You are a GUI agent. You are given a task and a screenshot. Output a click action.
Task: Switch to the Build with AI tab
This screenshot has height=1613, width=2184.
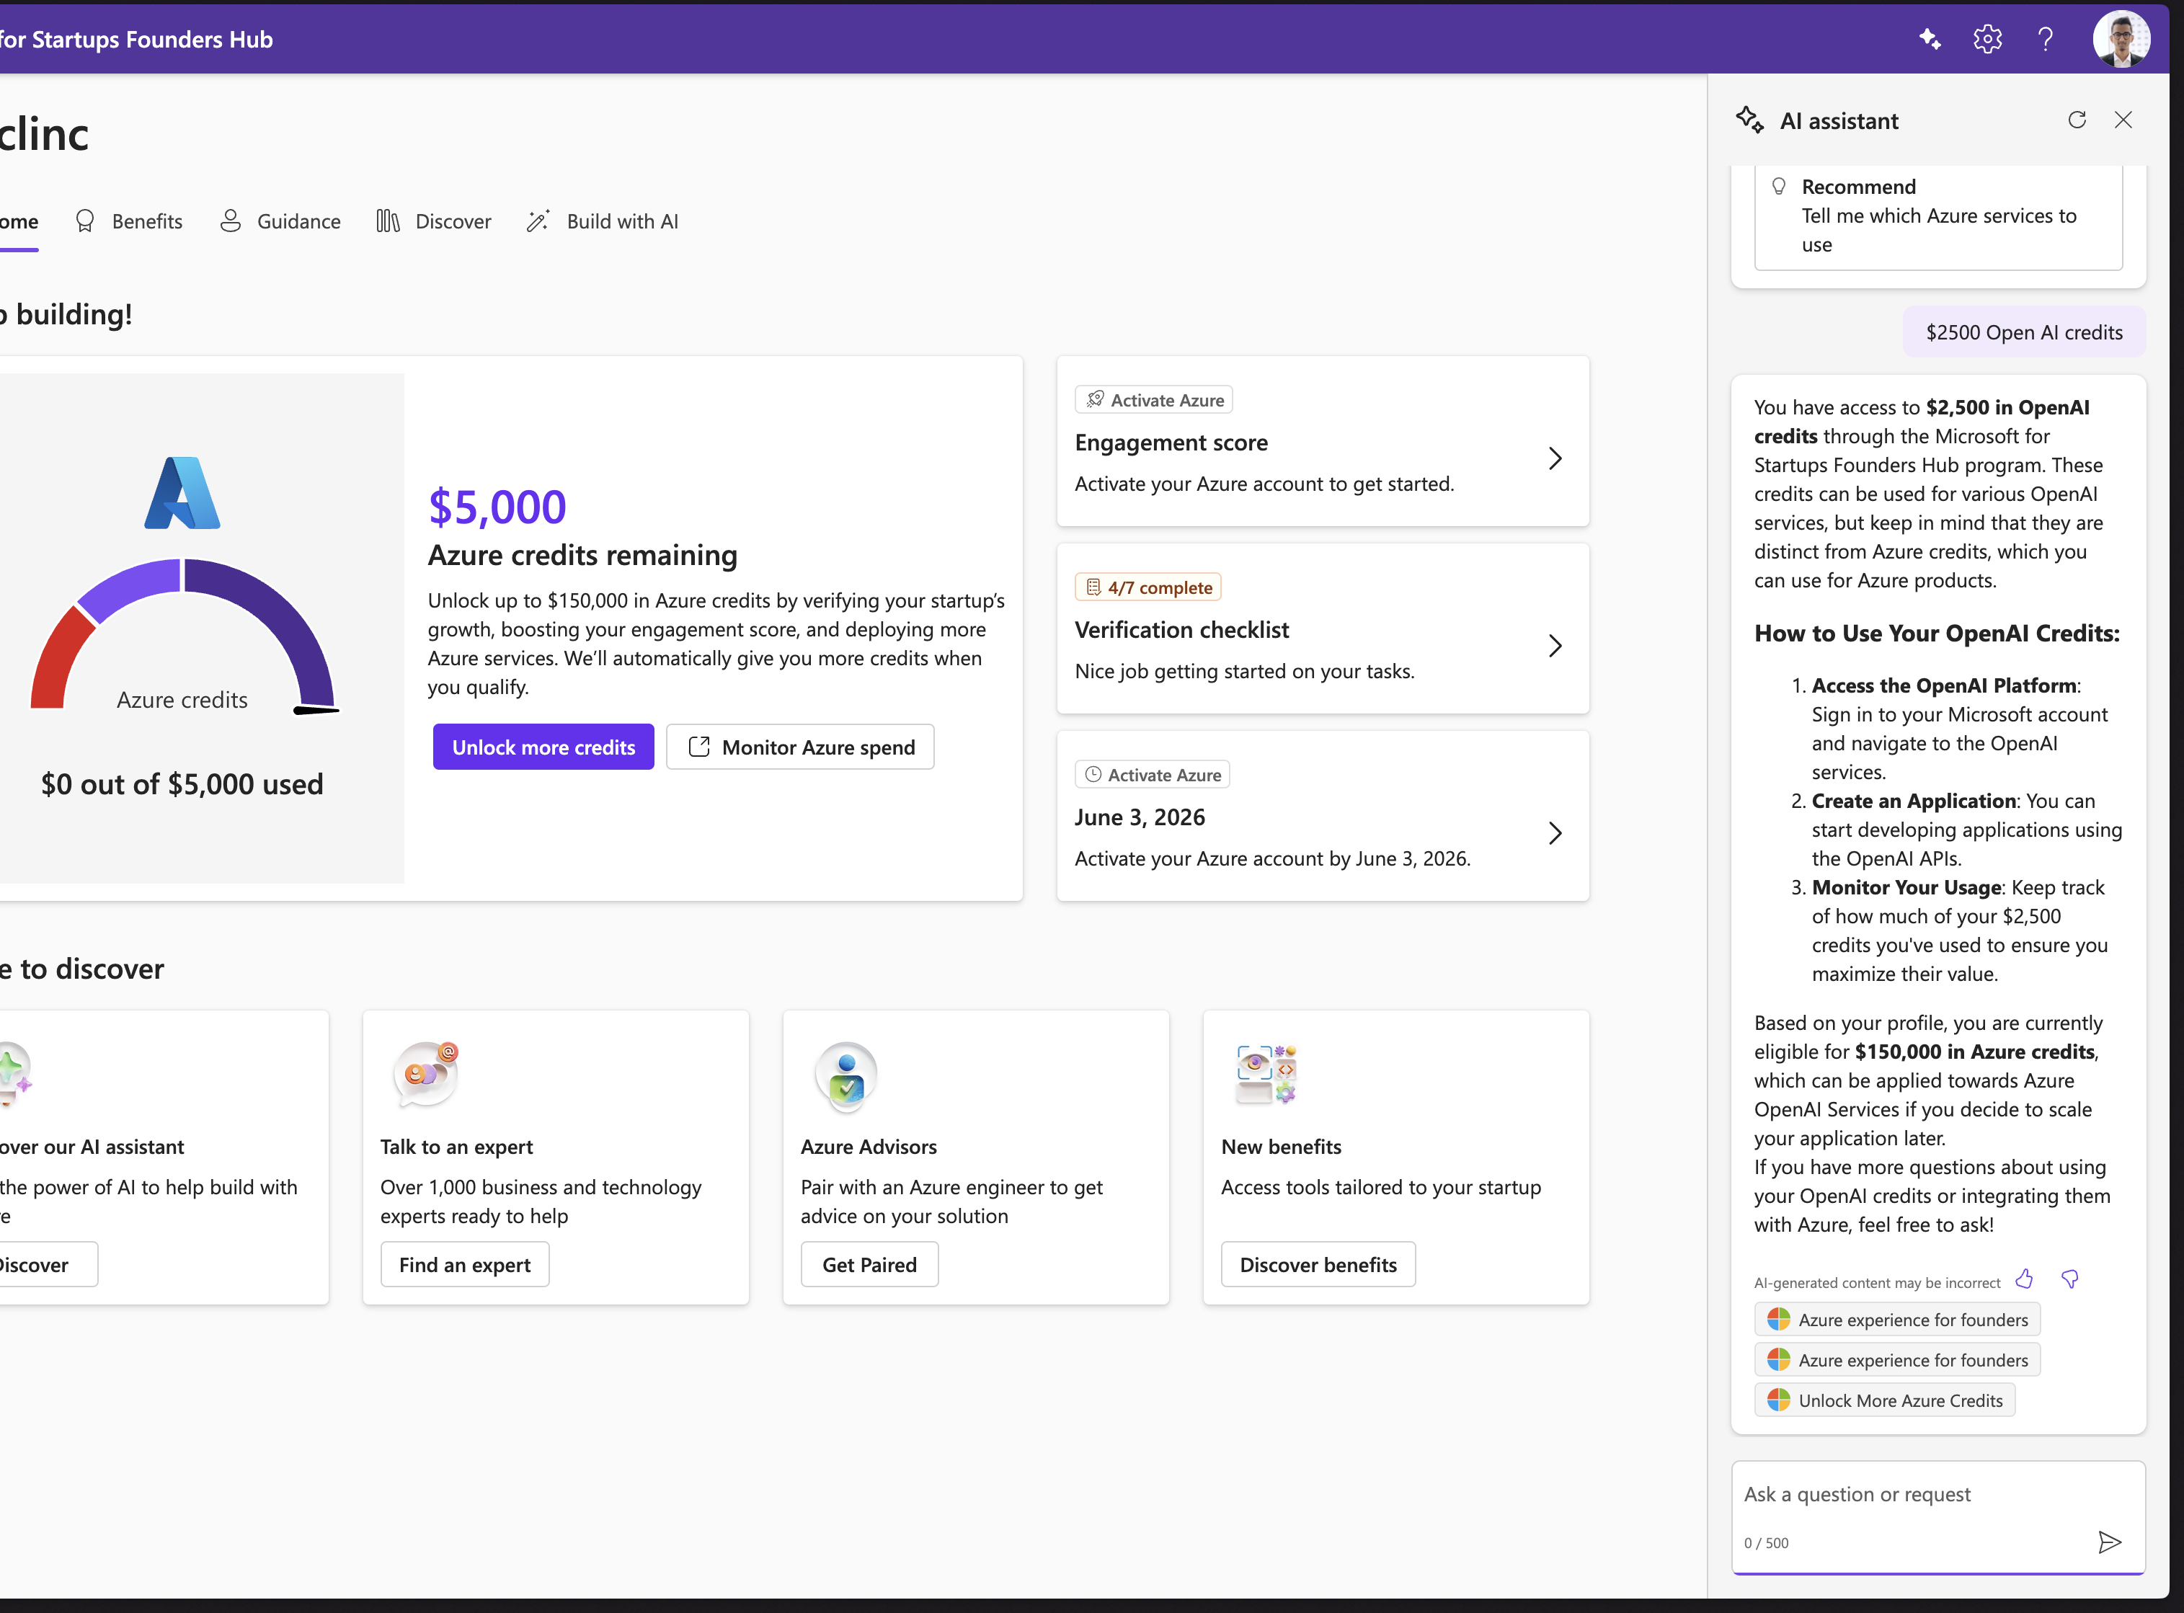coord(601,222)
